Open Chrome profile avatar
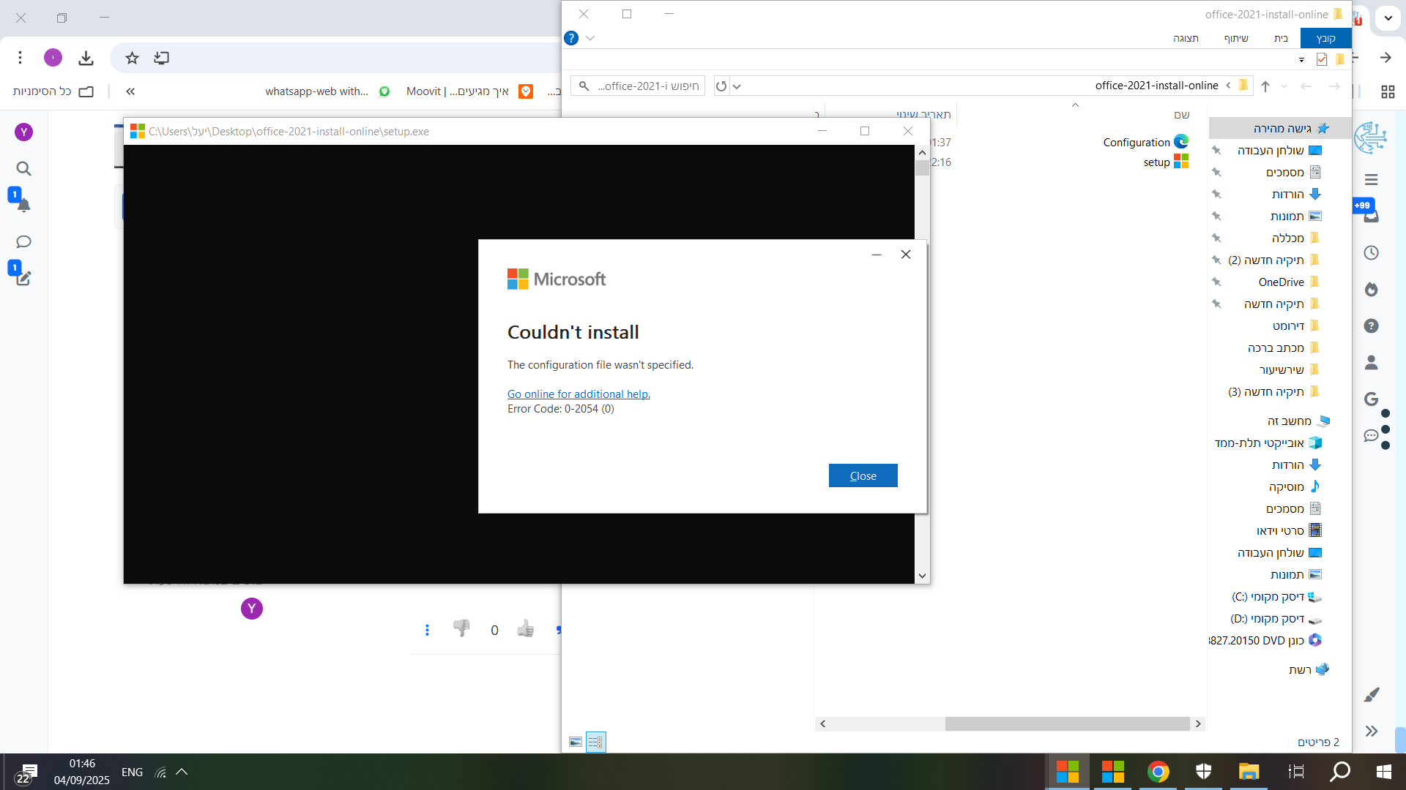Image resolution: width=1406 pixels, height=790 pixels. [53, 58]
